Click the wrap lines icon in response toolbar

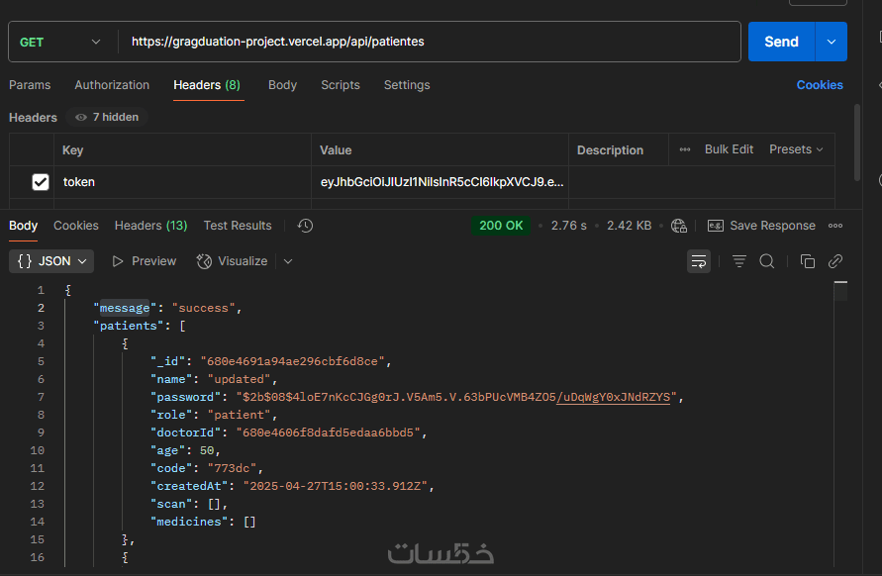(x=699, y=261)
